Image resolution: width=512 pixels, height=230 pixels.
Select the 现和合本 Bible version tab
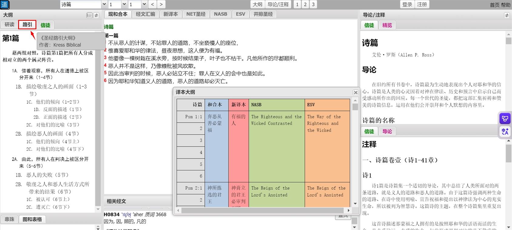[x=118, y=14]
